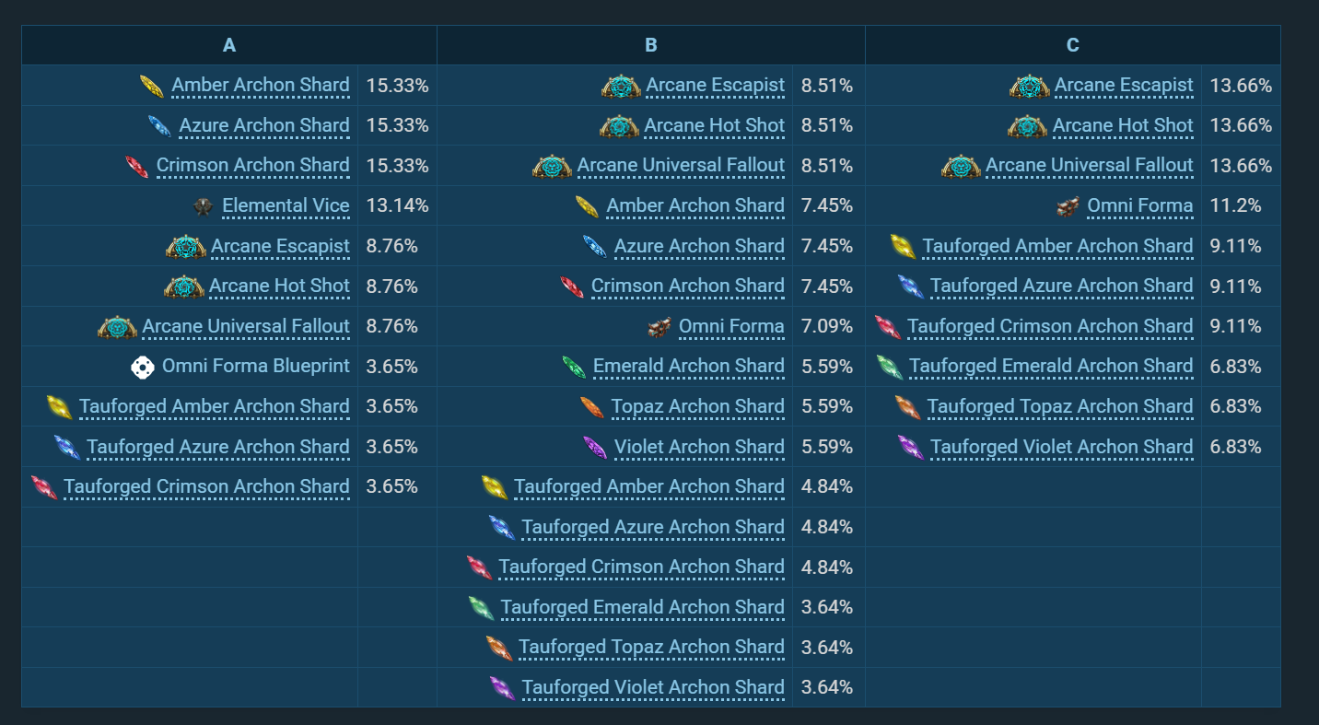Click the Arcane Escapist icon in column B
Image resolution: width=1319 pixels, height=725 pixels.
(621, 87)
